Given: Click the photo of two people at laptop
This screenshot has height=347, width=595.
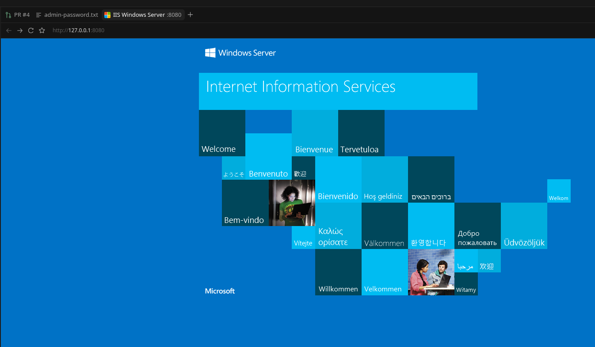Looking at the screenshot, I should 431,272.
